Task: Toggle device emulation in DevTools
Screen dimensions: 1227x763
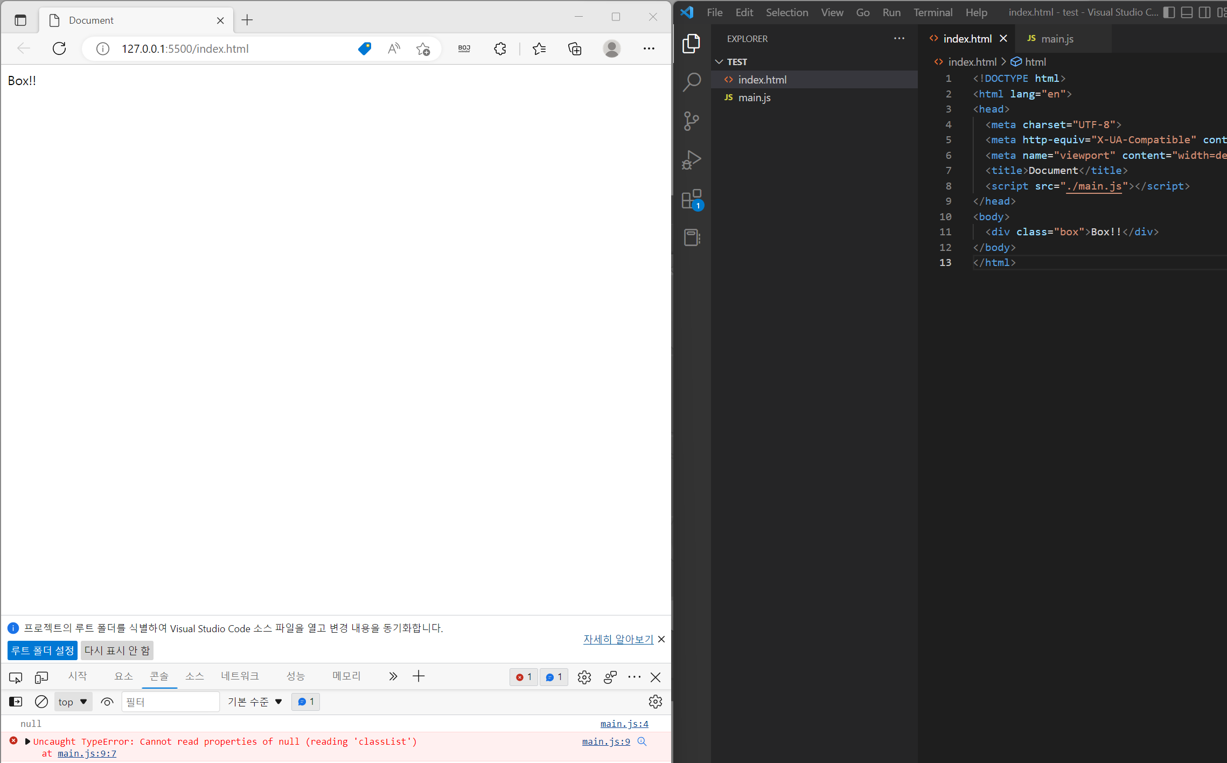Action: click(x=41, y=677)
